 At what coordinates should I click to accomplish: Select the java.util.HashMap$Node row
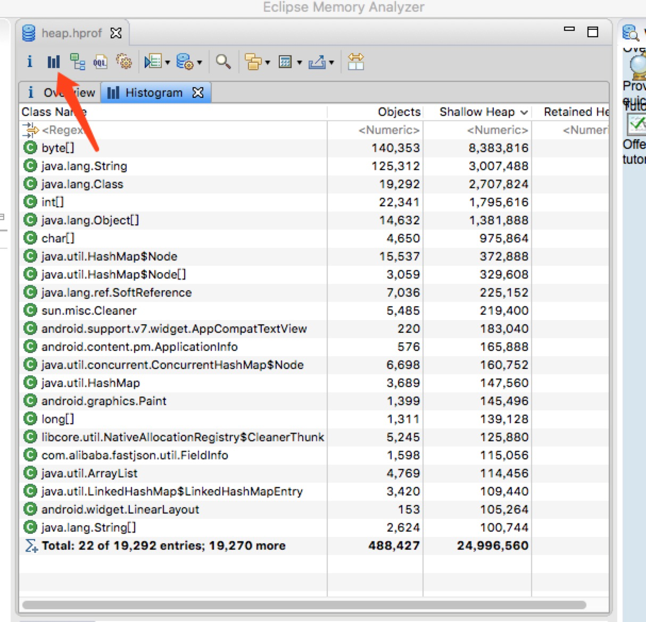pyautogui.click(x=314, y=256)
